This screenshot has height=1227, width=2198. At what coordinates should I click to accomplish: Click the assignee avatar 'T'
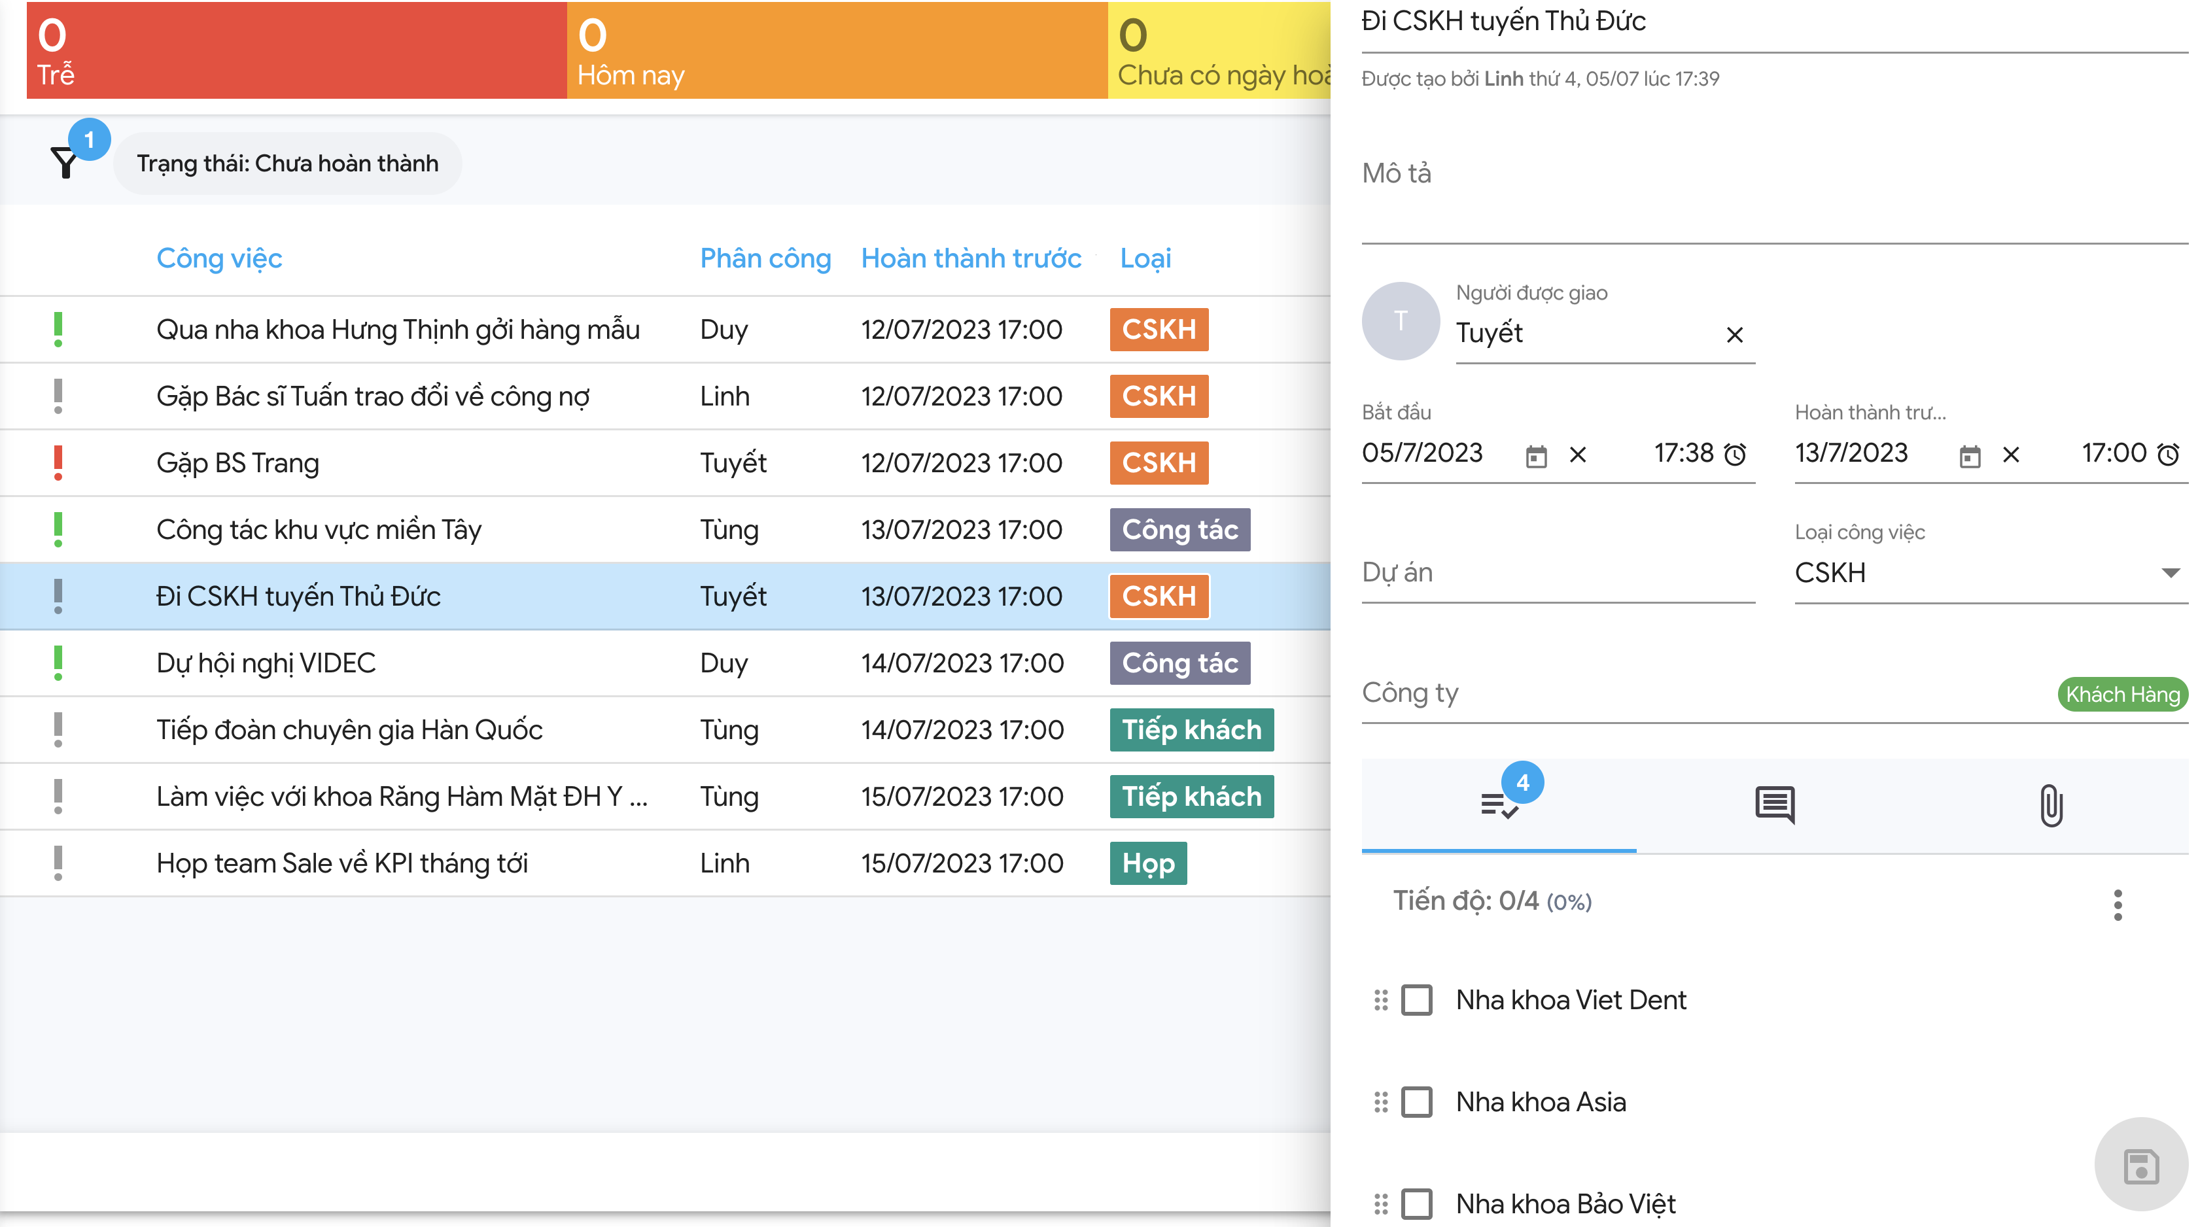coord(1400,321)
